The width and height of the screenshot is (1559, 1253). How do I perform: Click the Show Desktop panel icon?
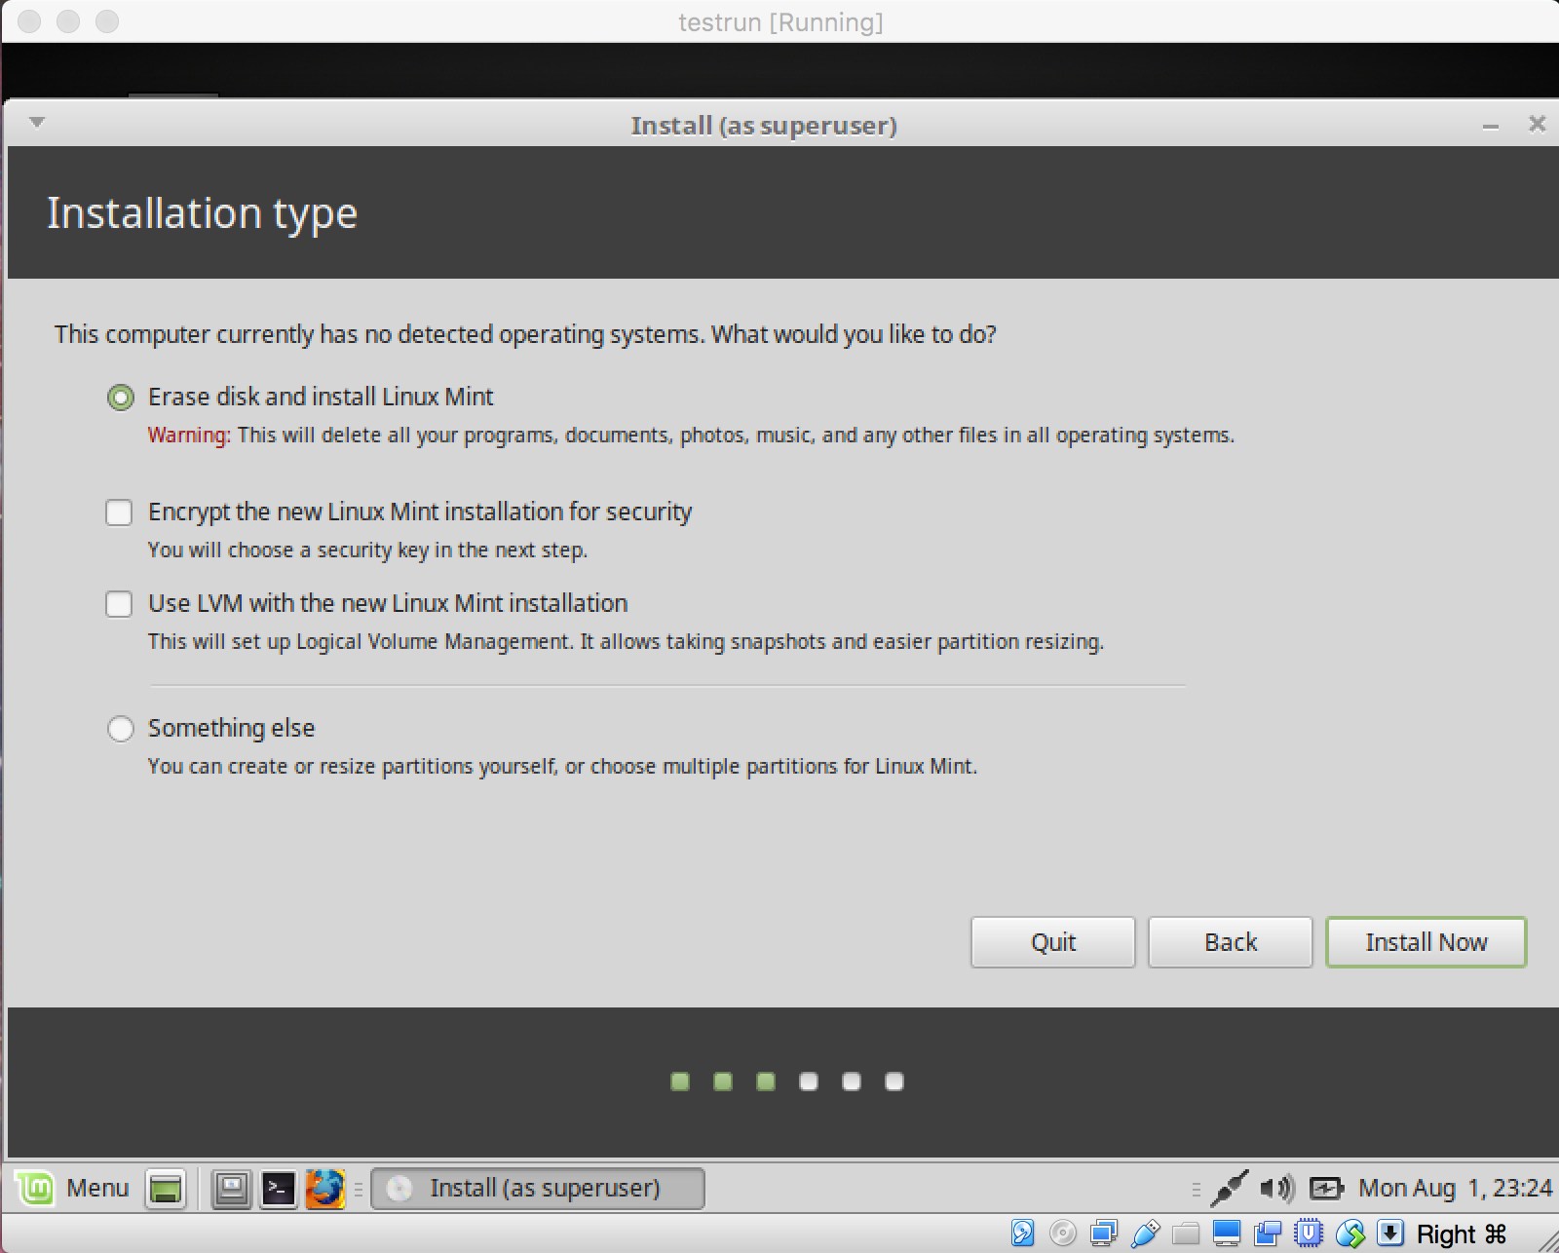[166, 1189]
